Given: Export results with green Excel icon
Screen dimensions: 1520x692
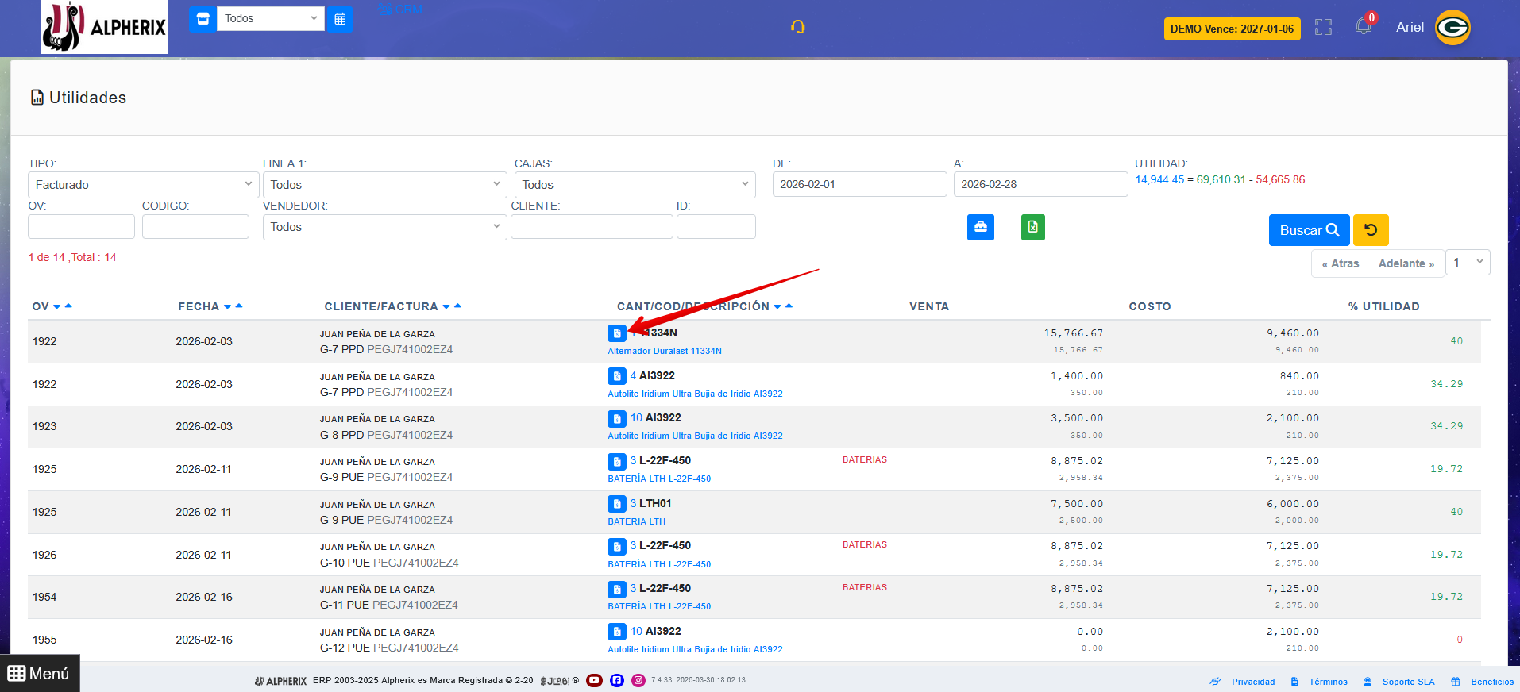Looking at the screenshot, I should coord(1032,228).
